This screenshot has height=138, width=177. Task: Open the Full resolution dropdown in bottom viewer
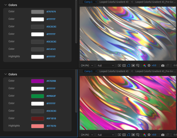point(106,135)
